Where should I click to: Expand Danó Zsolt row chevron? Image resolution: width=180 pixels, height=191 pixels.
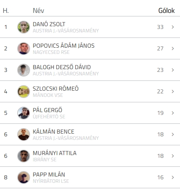[x=173, y=27]
